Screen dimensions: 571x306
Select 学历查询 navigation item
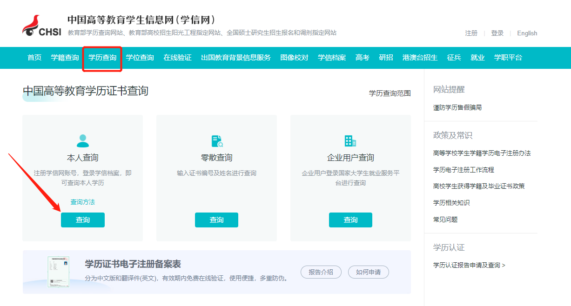coord(102,58)
